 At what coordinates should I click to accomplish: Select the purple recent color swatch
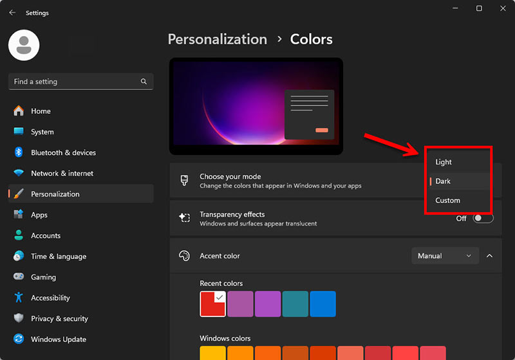268,304
